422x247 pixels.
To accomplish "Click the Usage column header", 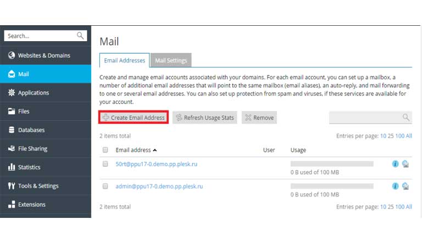I will (298, 150).
